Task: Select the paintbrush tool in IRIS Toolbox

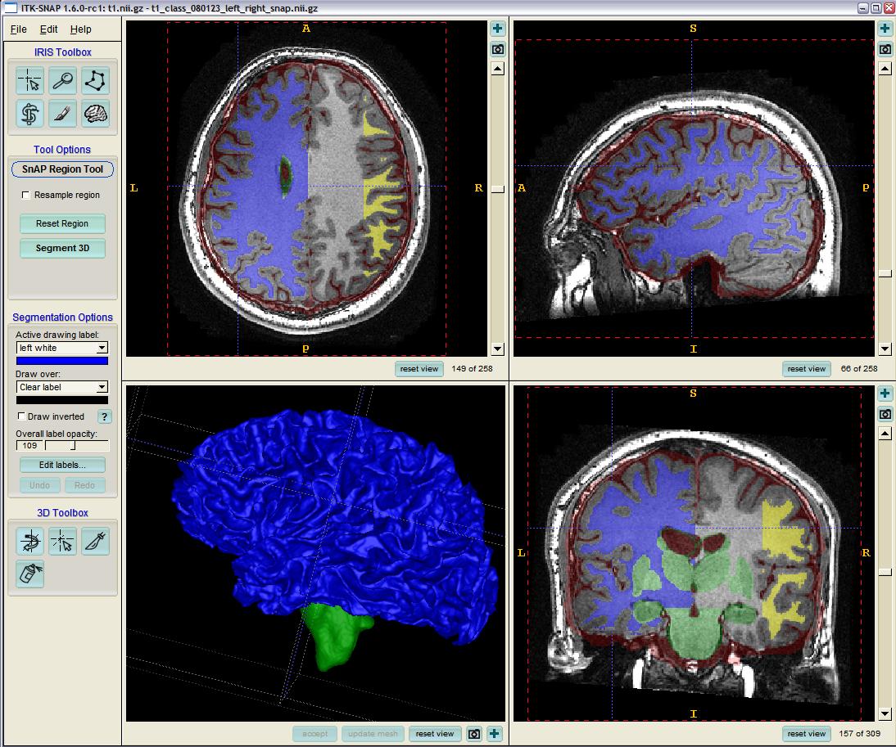Action: [63, 114]
